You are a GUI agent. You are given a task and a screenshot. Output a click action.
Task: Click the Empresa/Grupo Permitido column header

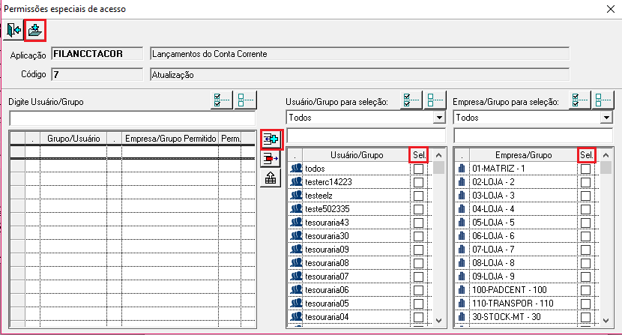tap(170, 139)
